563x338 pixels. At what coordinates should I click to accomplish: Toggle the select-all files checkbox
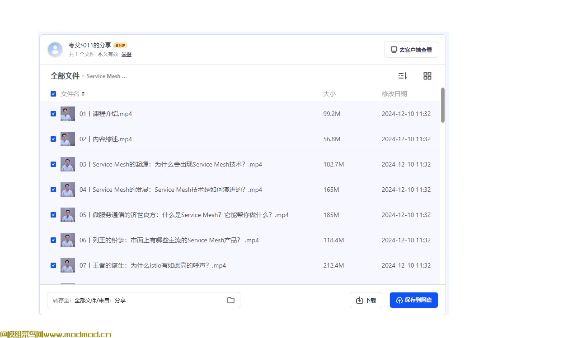pyautogui.click(x=53, y=94)
